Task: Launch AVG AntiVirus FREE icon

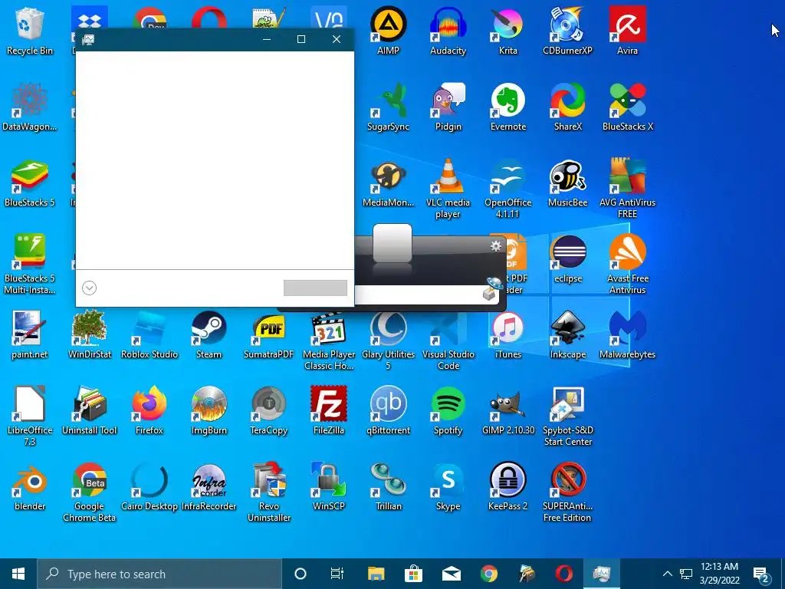Action: pos(627,188)
